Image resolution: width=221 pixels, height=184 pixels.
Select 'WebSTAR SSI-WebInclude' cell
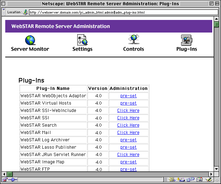pyautogui.click(x=53, y=111)
